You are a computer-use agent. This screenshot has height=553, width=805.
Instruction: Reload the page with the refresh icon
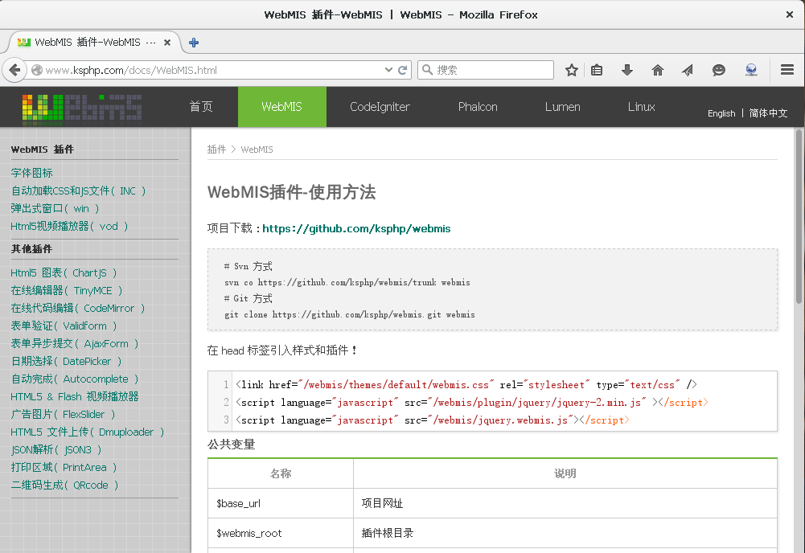click(403, 70)
